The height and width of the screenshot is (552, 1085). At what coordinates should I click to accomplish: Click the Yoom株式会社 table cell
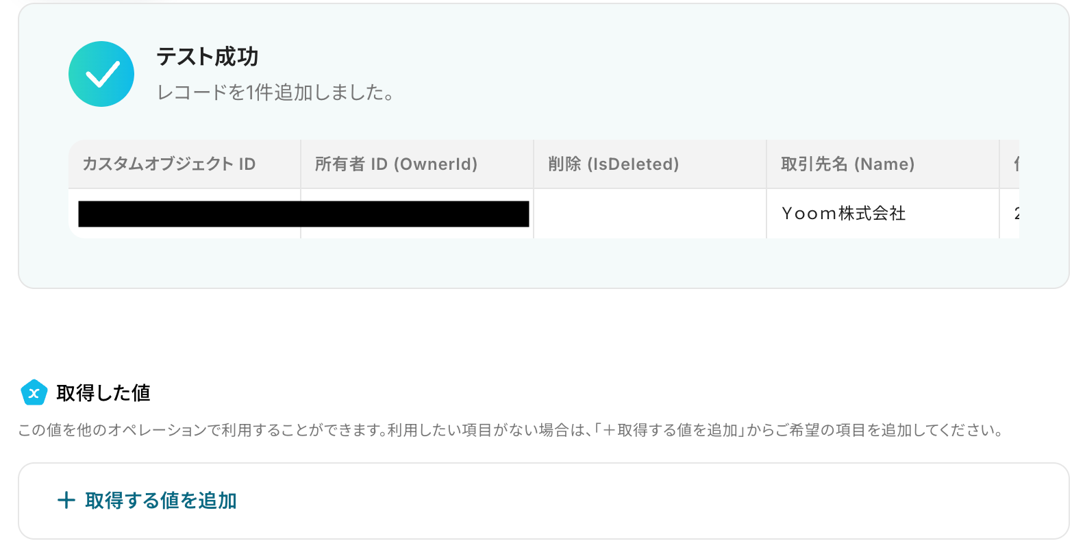coord(883,214)
